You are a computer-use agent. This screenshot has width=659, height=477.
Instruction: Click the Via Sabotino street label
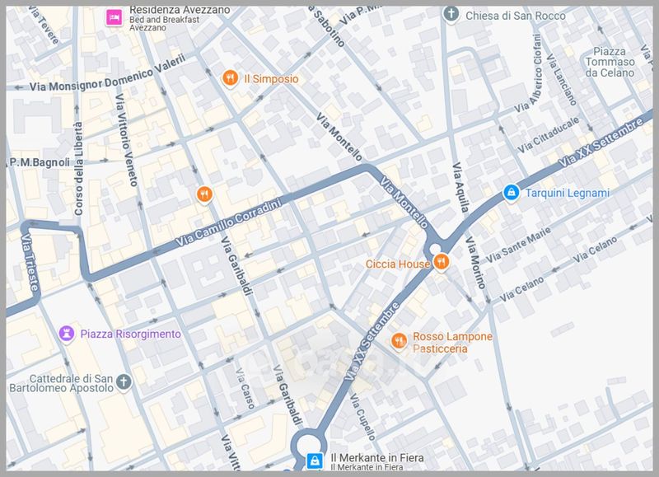point(327,26)
